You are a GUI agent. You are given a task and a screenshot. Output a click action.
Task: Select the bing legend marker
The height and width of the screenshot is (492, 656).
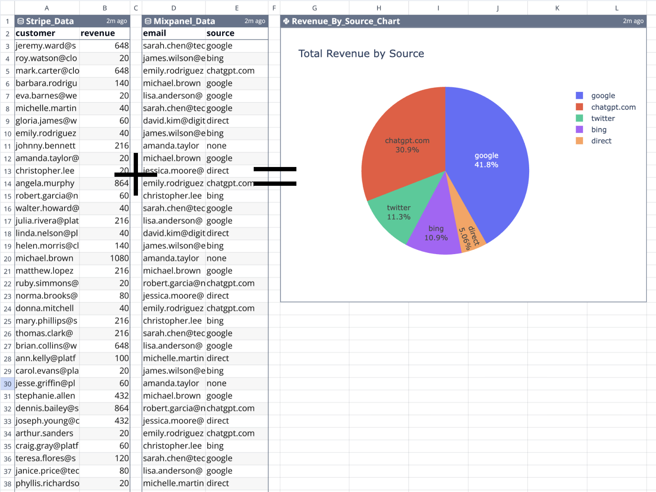580,129
